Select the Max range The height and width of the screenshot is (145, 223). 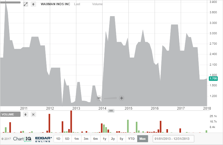142,139
